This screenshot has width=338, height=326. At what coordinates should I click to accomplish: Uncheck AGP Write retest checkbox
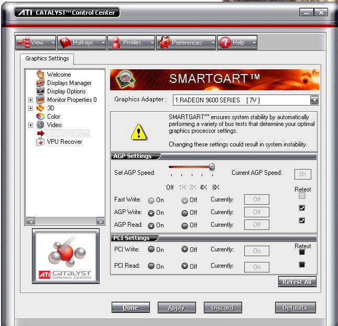coord(302,208)
